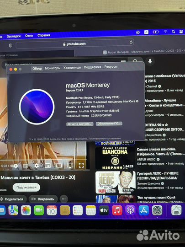
Task: Click the YouTube voice search microphone
Action: (150, 61)
